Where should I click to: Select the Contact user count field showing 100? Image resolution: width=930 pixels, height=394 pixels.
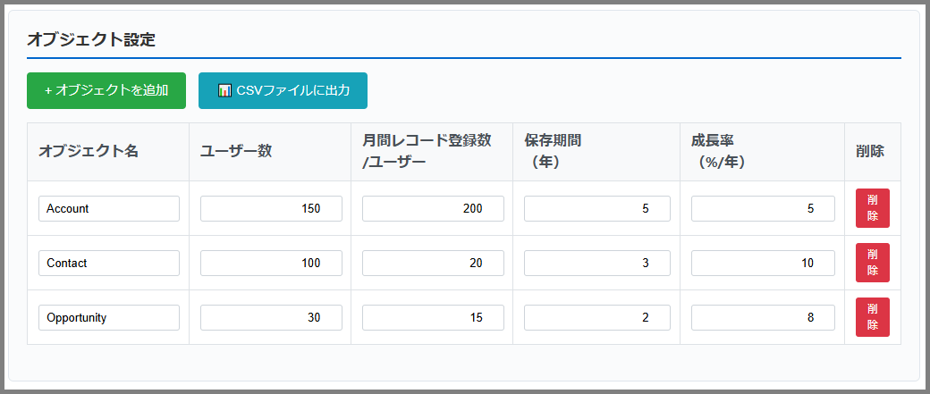[271, 263]
